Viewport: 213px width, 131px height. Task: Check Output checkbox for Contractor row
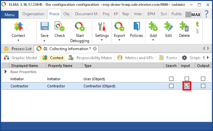203,86
